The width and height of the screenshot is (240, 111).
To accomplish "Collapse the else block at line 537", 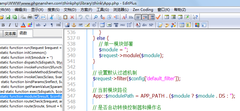I will (78, 38).
